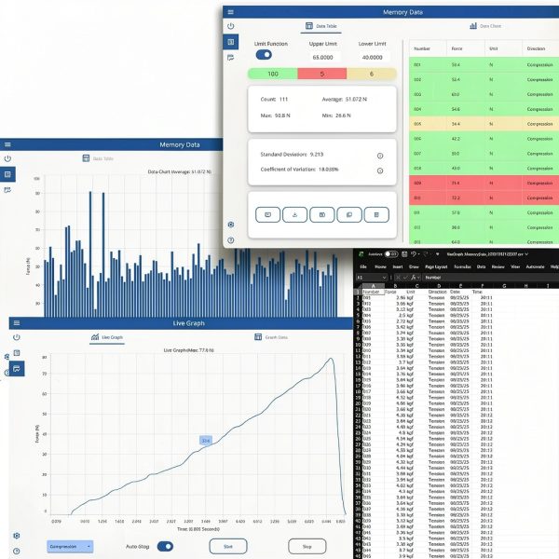Open Excel Home ribbon tab
Screen dimensions: 559x559
[380, 266]
